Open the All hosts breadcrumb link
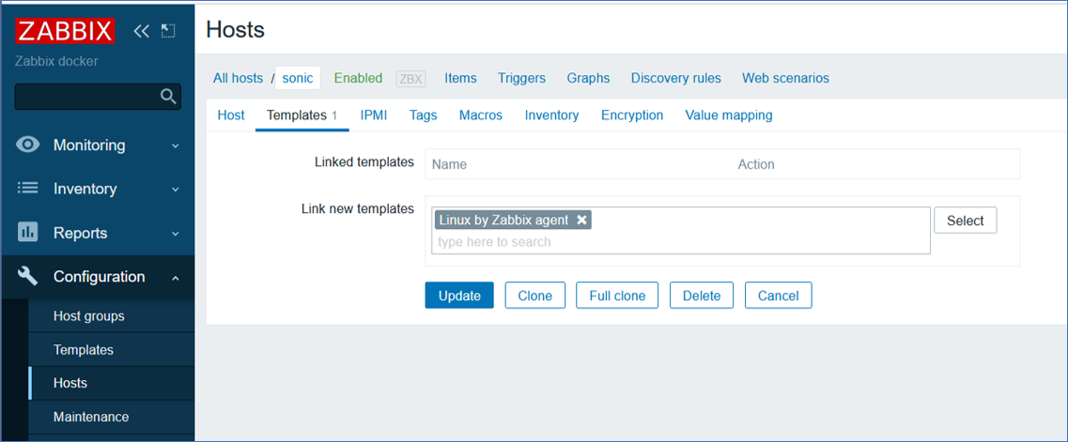The height and width of the screenshot is (442, 1068). point(238,78)
